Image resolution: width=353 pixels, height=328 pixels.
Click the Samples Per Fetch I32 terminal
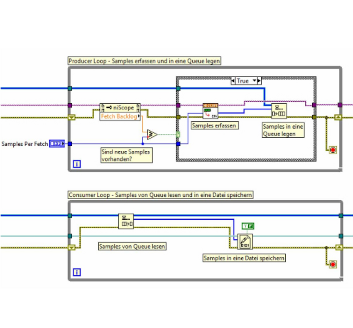pyautogui.click(x=56, y=144)
